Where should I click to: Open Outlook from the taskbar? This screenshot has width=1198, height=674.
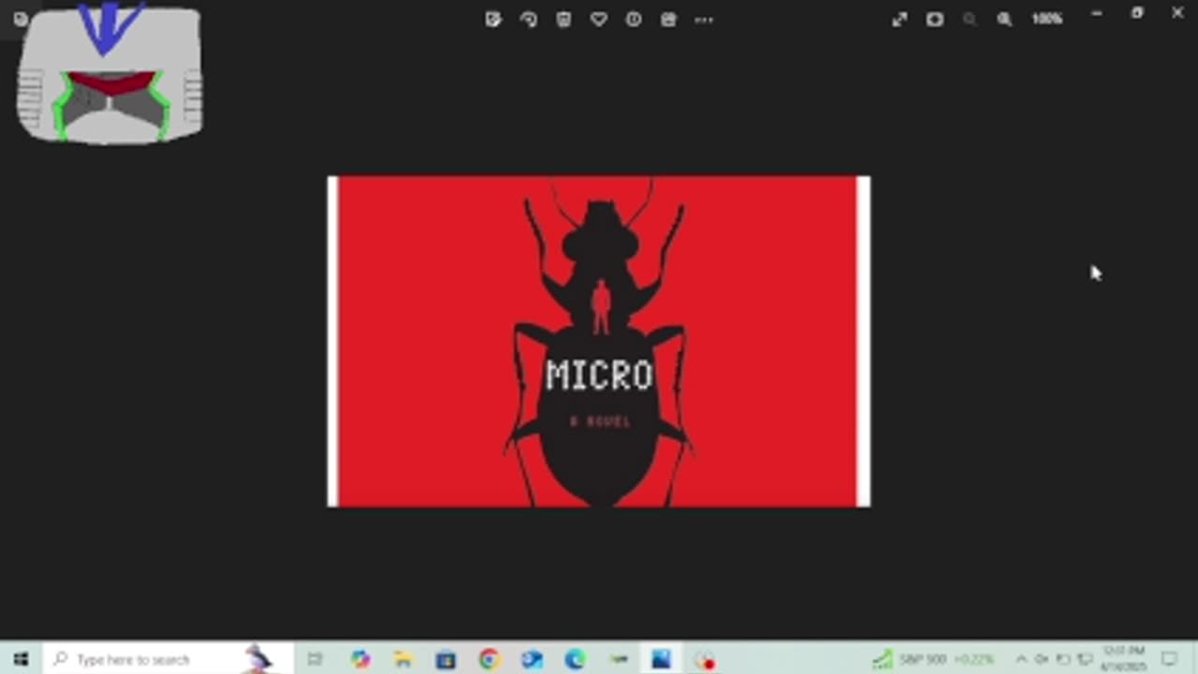[532, 659]
